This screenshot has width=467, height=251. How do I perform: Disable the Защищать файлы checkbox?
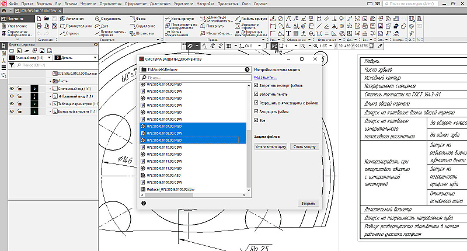[x=256, y=111]
